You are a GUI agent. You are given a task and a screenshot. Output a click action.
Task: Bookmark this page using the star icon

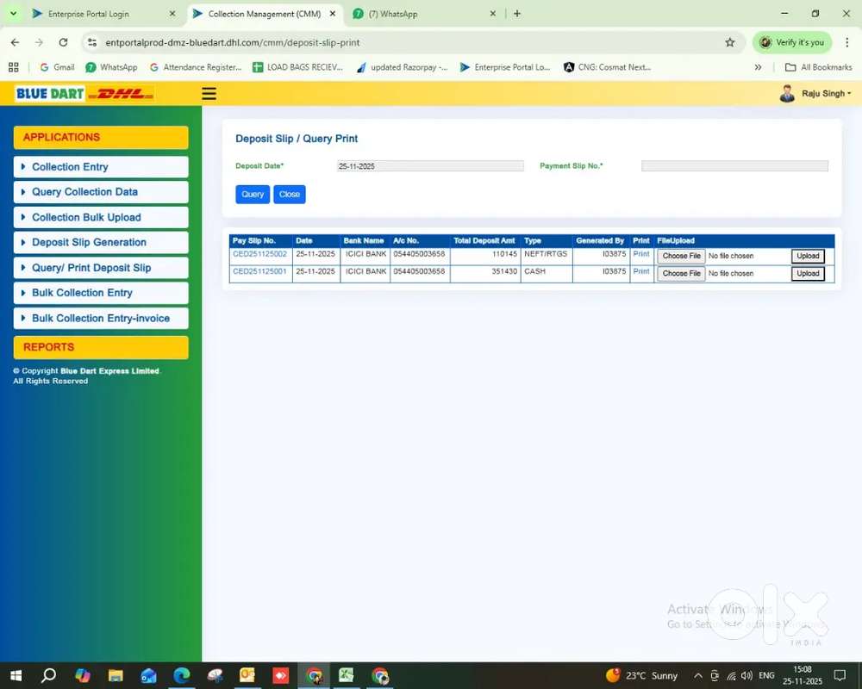(x=730, y=42)
